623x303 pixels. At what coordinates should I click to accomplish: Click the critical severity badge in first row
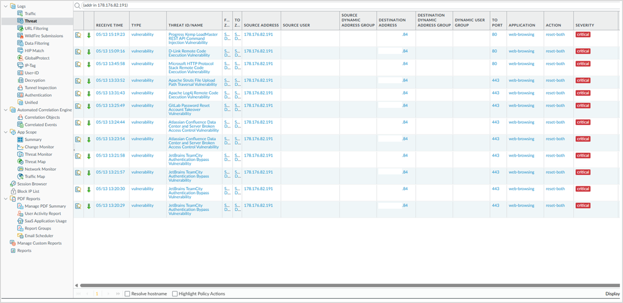pos(583,35)
